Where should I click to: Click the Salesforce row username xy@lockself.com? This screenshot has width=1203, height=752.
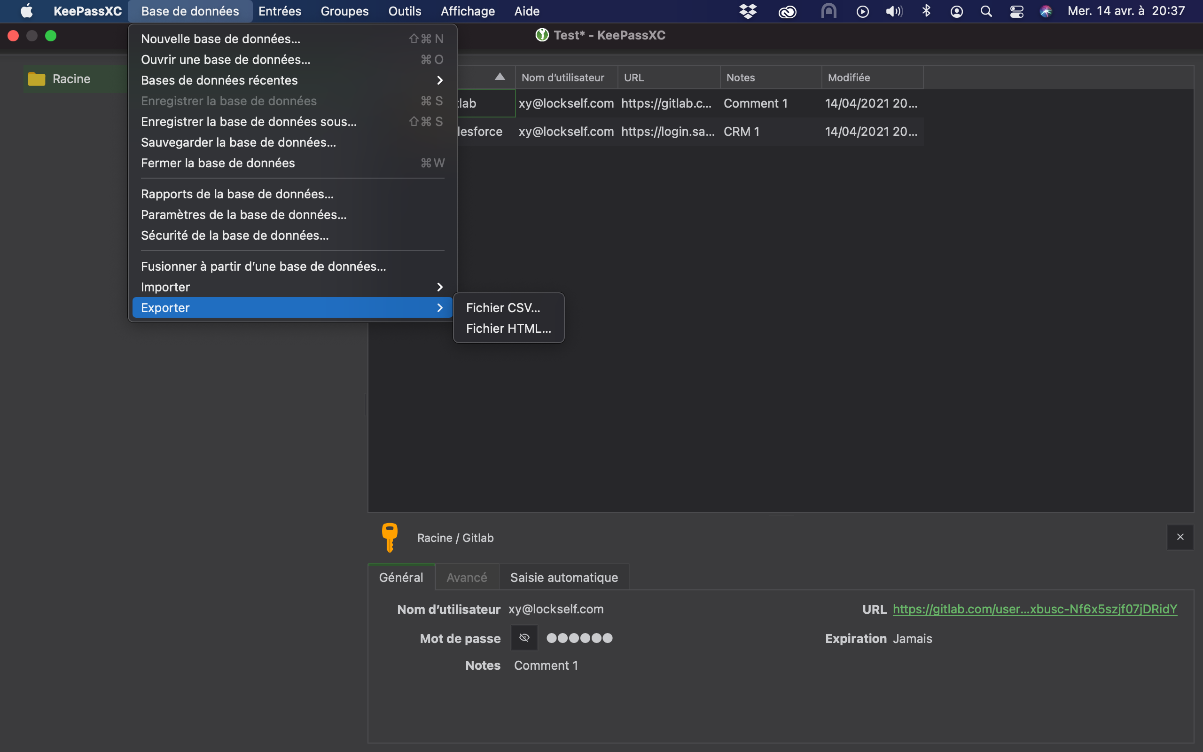pyautogui.click(x=566, y=132)
